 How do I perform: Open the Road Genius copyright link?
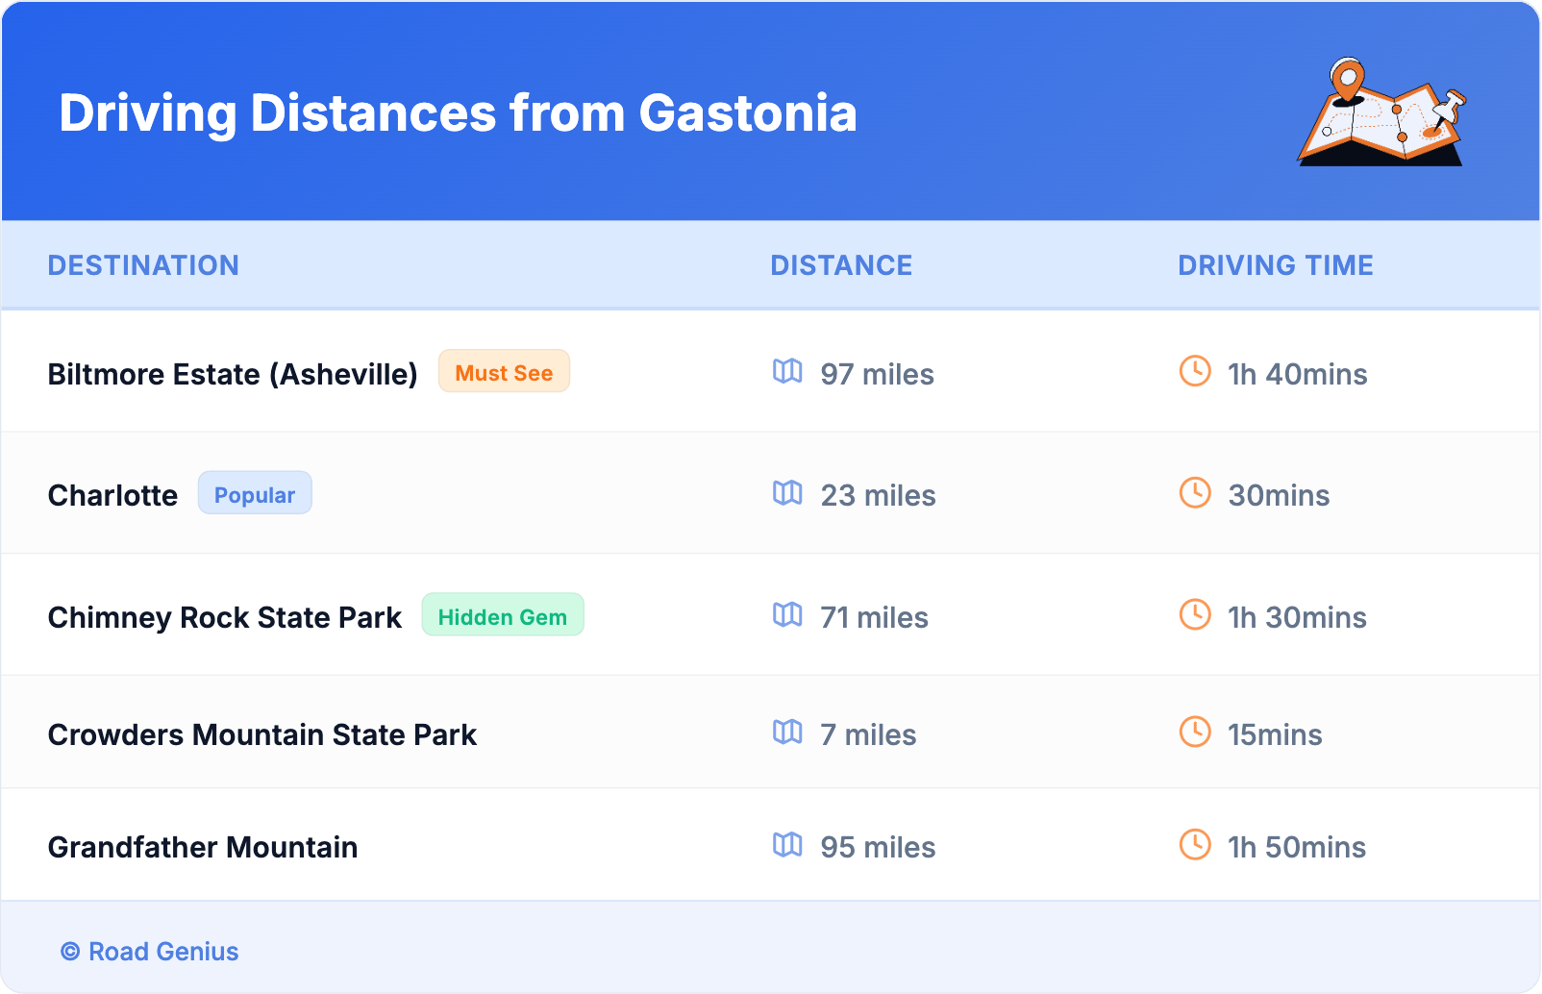point(150,952)
